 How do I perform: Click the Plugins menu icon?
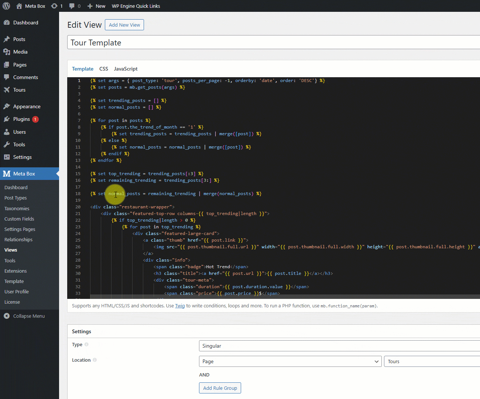click(x=7, y=119)
